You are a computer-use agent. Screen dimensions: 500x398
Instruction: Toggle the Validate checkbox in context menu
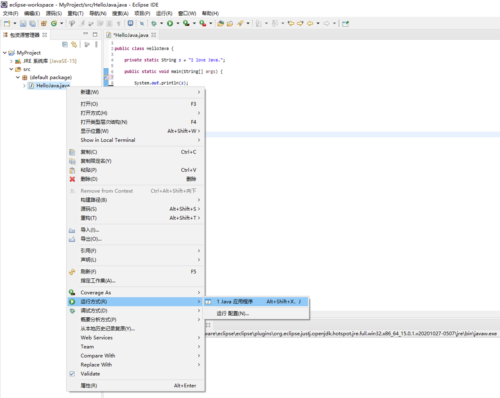click(72, 374)
